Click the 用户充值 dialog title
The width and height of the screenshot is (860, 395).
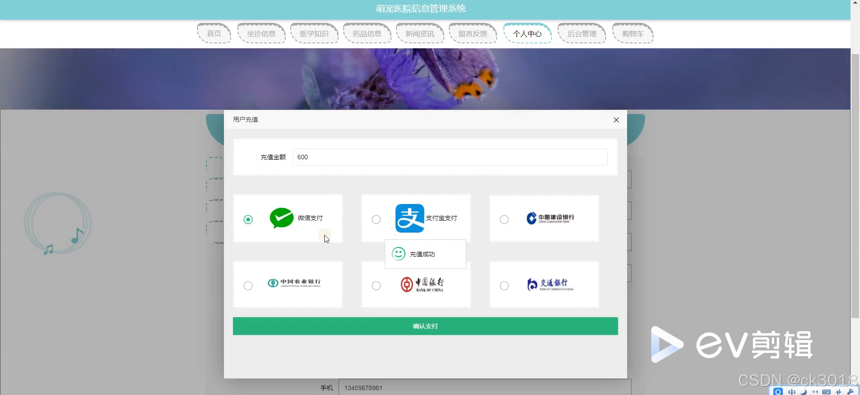coord(245,119)
